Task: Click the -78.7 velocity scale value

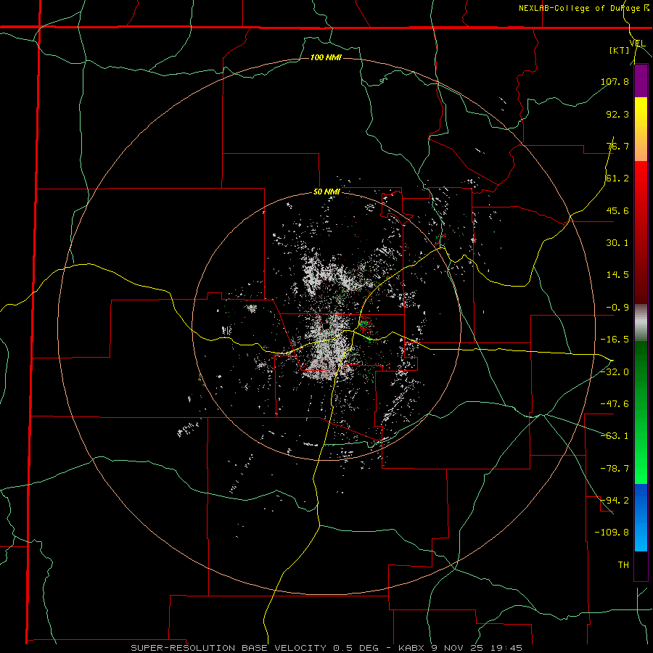Action: pyautogui.click(x=615, y=469)
